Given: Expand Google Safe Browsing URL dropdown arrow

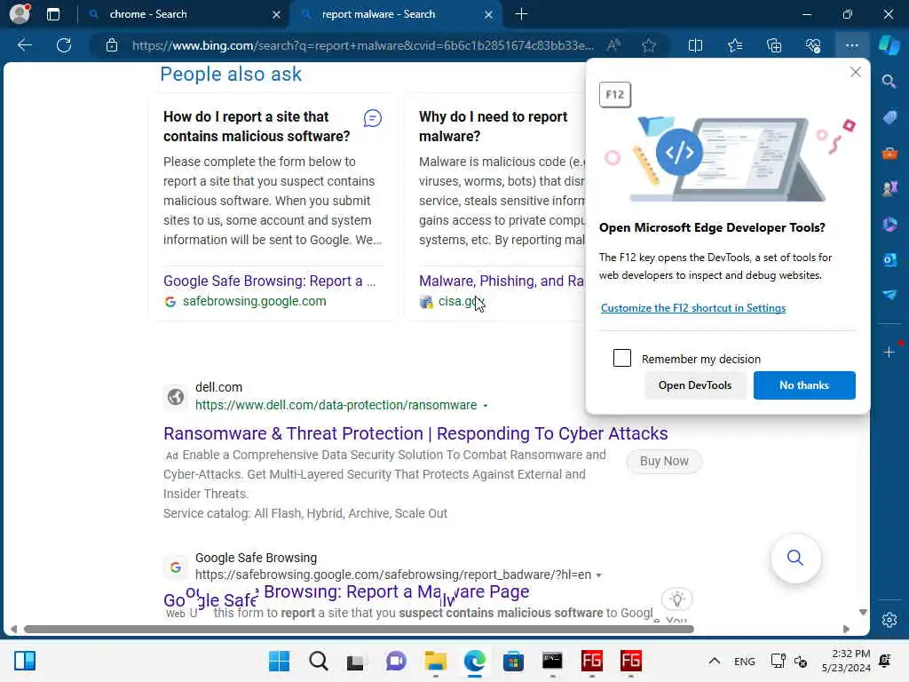Looking at the screenshot, I should click(x=599, y=575).
